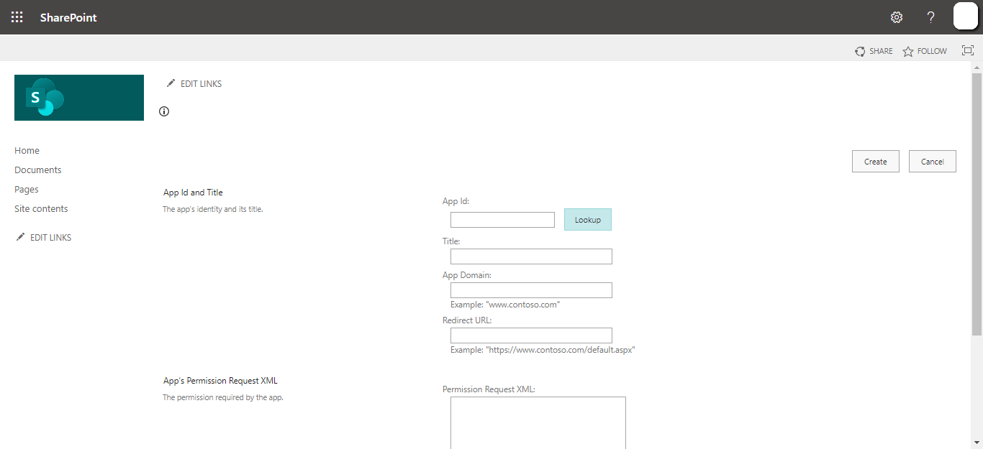Click the Create button
983x449 pixels.
pos(876,162)
